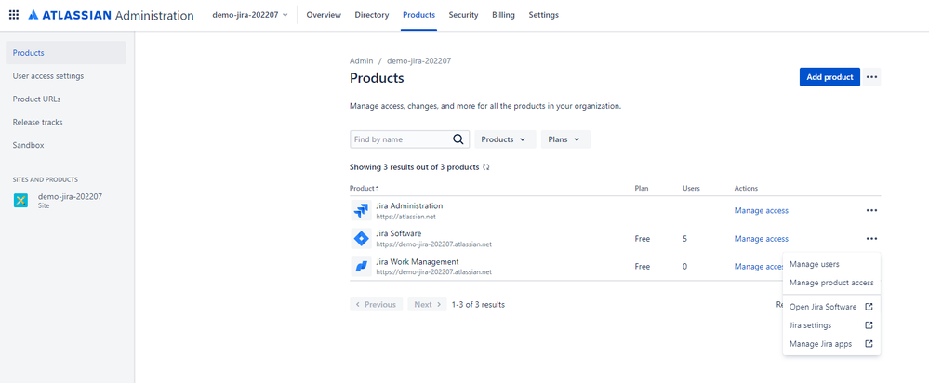The width and height of the screenshot is (929, 383).
Task: Expand the Plans filter dropdown
Action: point(565,139)
